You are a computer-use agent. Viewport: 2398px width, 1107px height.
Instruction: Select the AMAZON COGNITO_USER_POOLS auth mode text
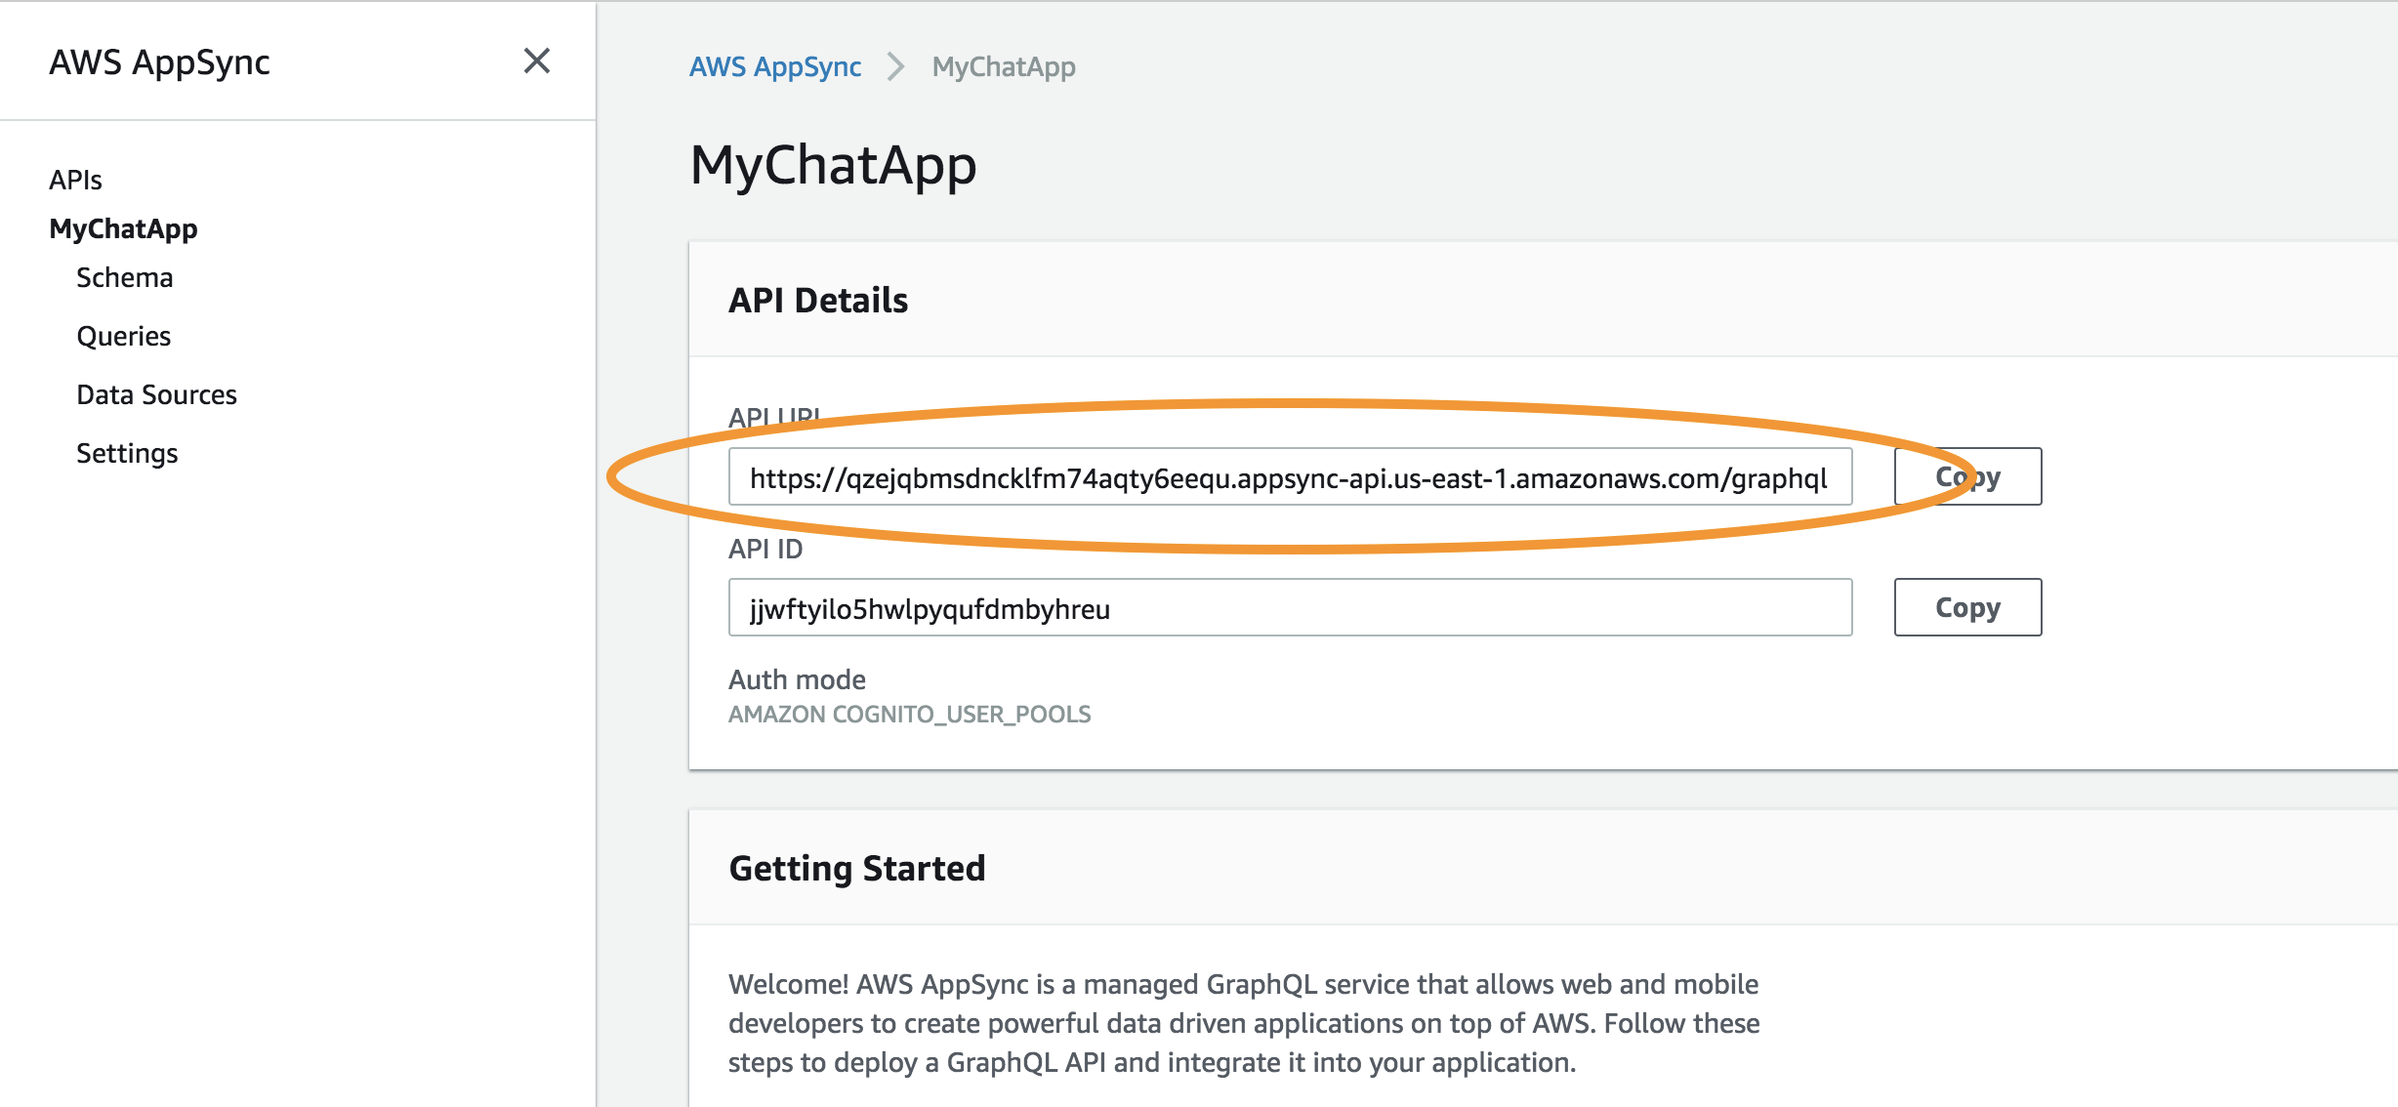point(910,714)
